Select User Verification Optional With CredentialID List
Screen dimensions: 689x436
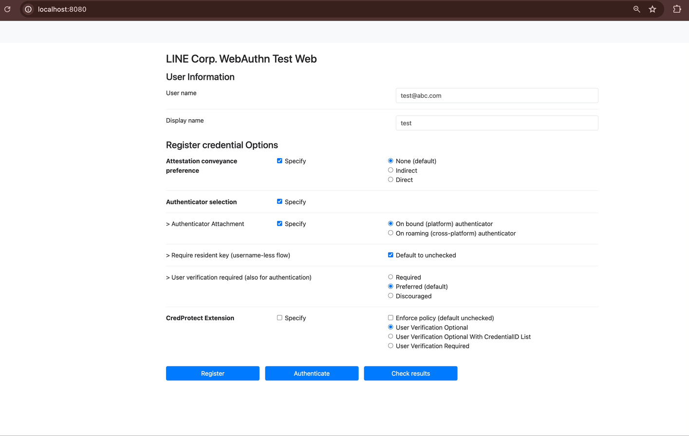click(391, 336)
